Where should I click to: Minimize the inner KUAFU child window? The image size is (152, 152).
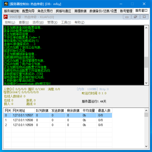[x=127, y=17]
